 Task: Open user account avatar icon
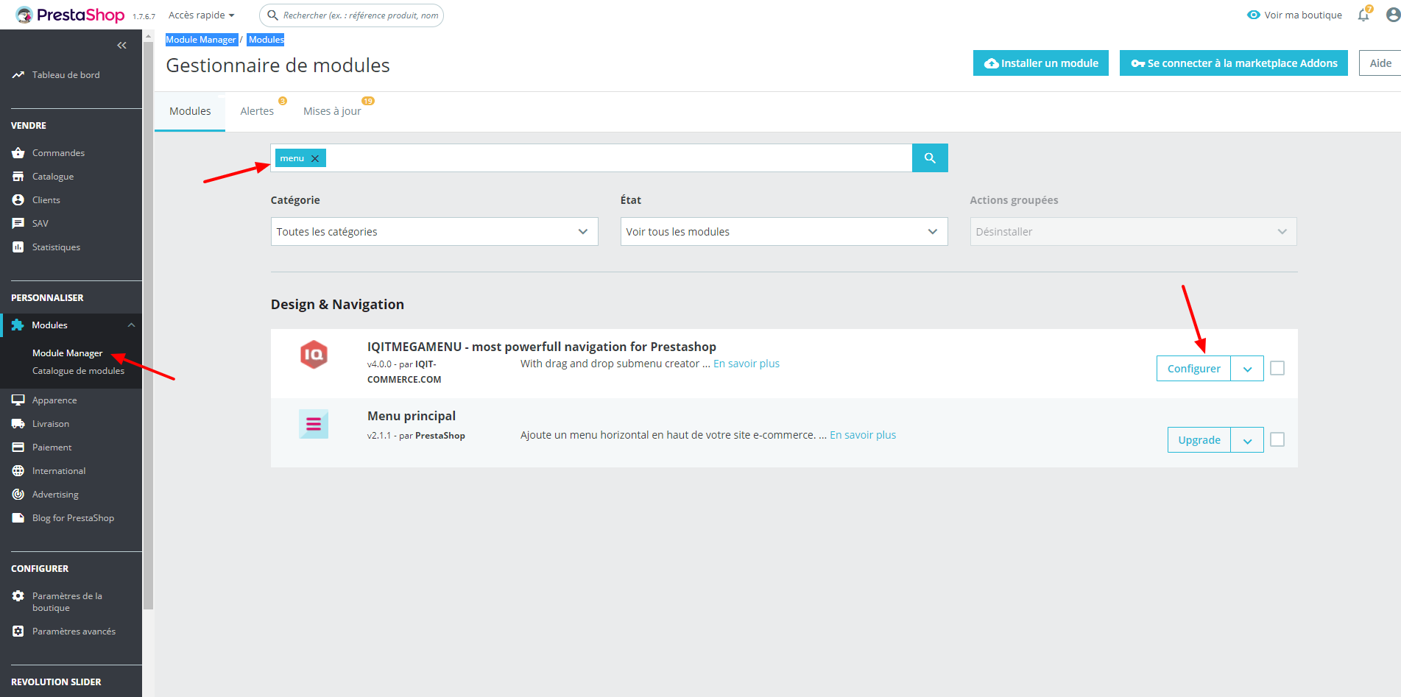[1393, 15]
